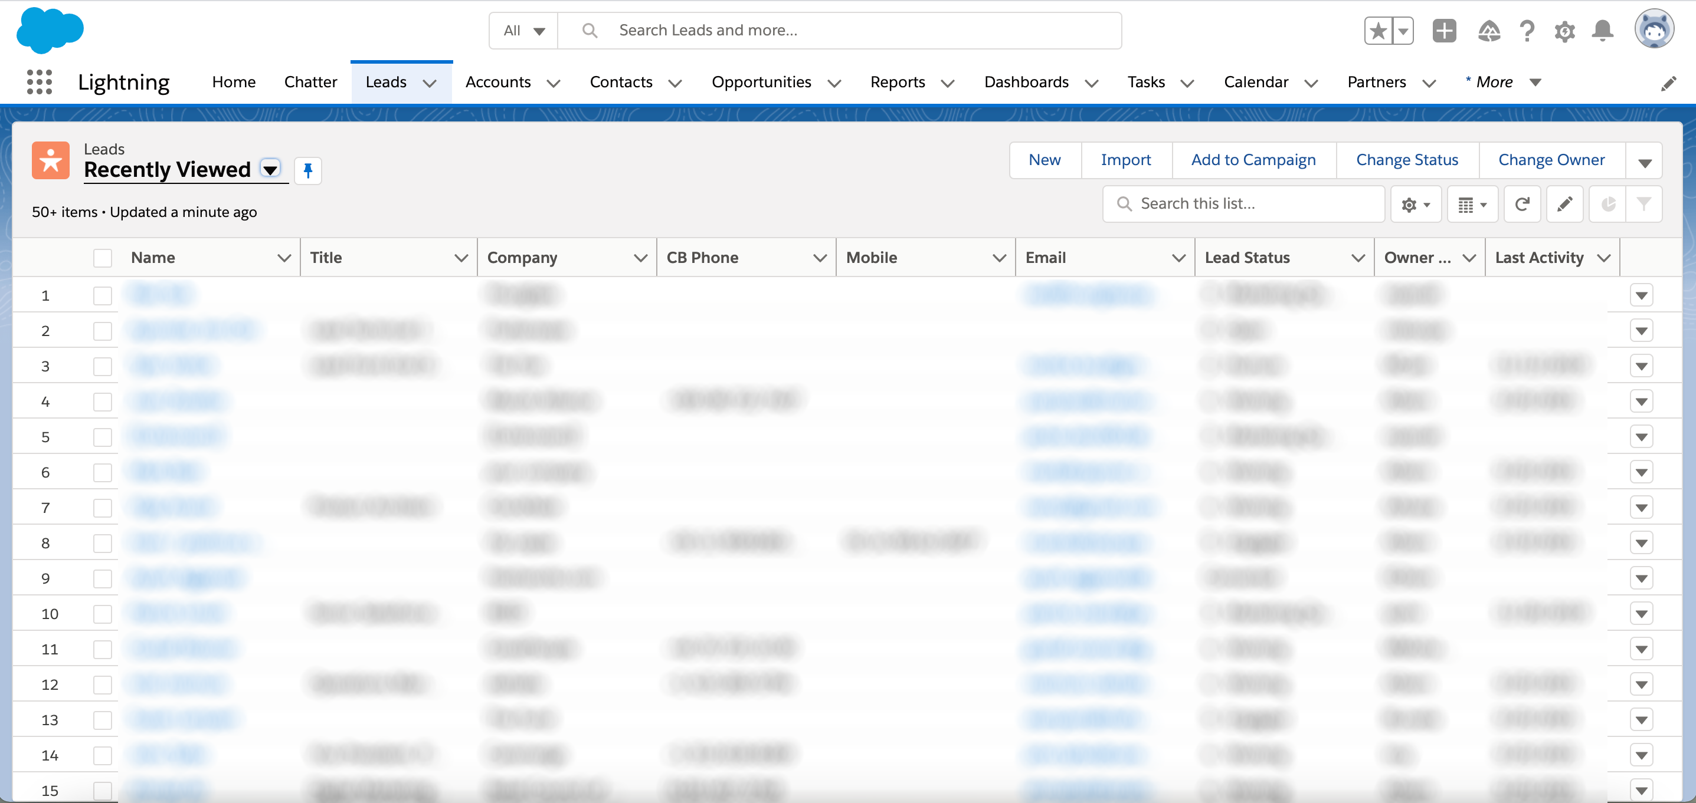Click the Import button on the Leads page
The image size is (1696, 803).
(1125, 159)
